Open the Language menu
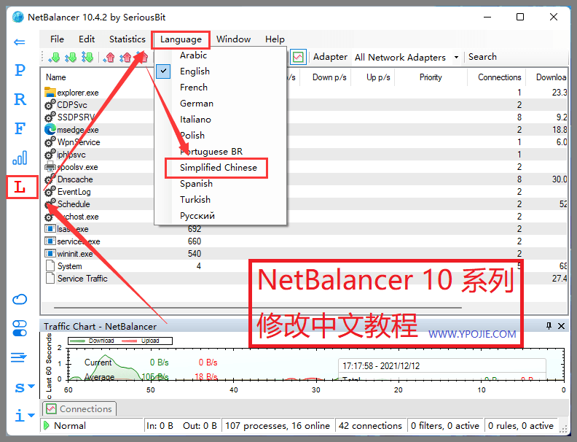The height and width of the screenshot is (442, 577). click(181, 39)
